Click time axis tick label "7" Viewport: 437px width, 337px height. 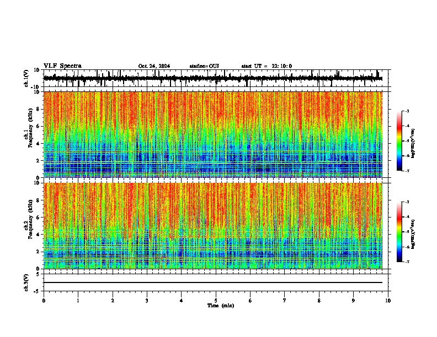(285, 301)
